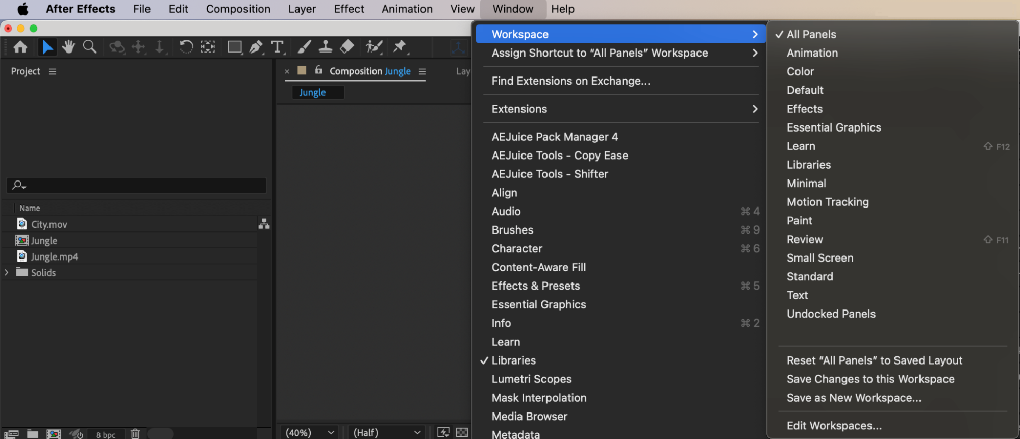Screen dimensions: 1020x439
Task: Select the Roto Brush tool
Action: click(374, 47)
